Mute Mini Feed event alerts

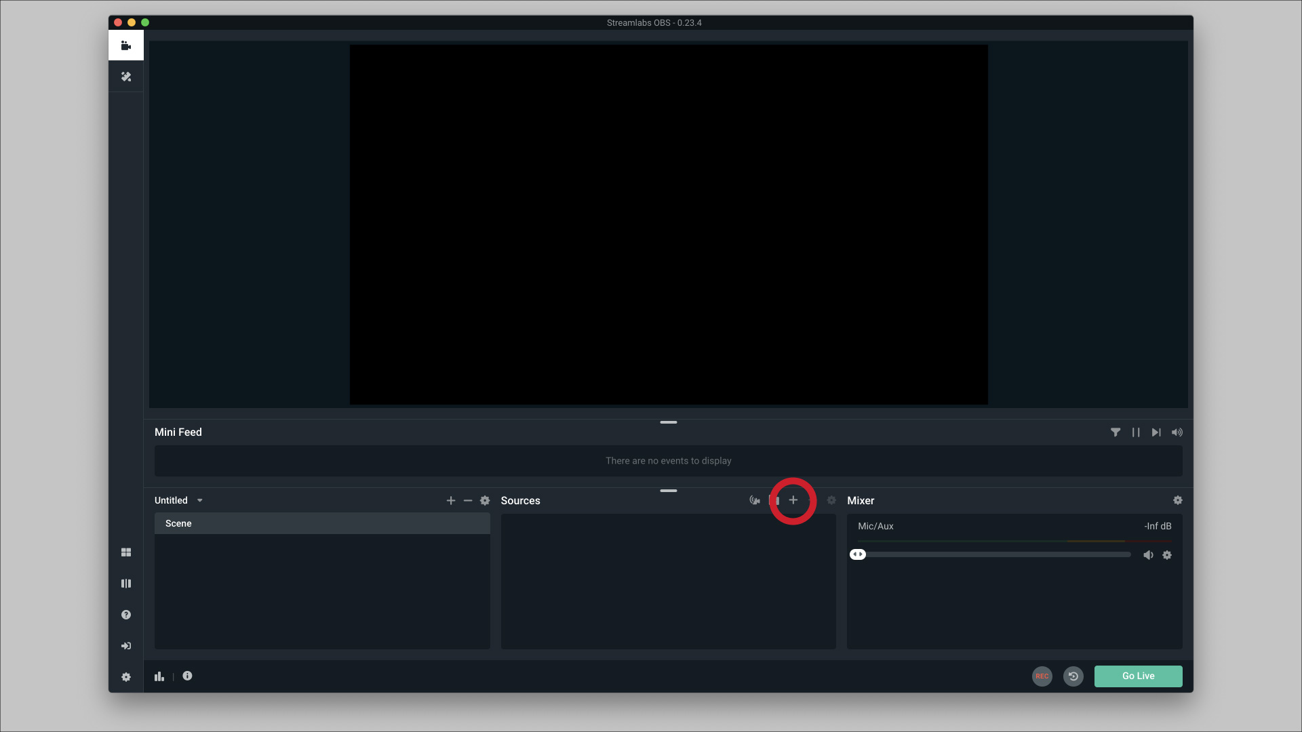[1177, 432]
